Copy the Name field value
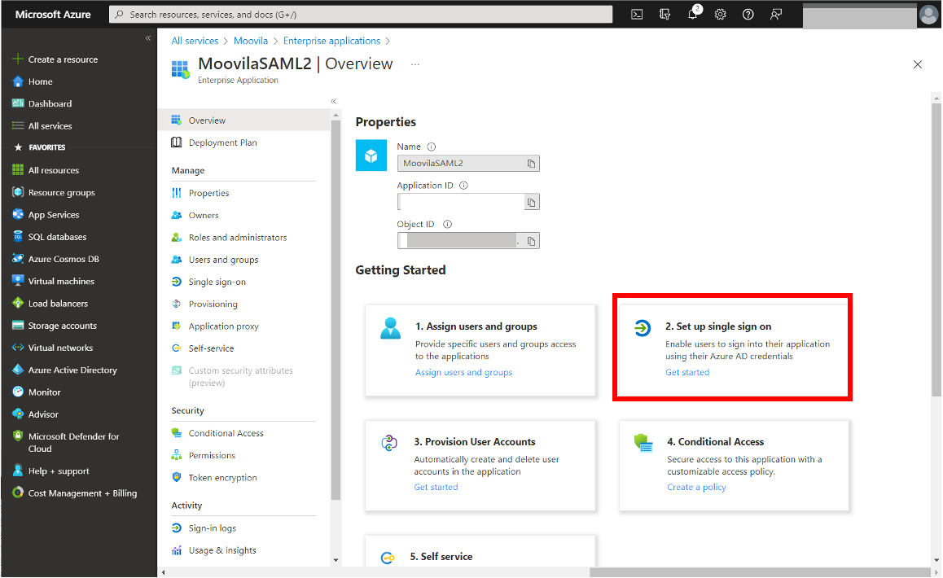This screenshot has height=578, width=943. coord(531,164)
